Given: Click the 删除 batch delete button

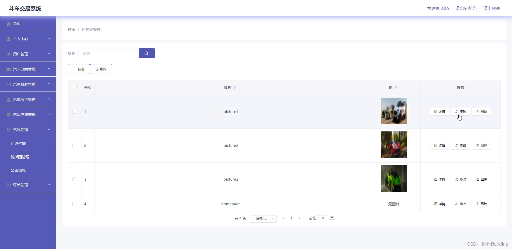Looking at the screenshot, I should click(x=101, y=69).
